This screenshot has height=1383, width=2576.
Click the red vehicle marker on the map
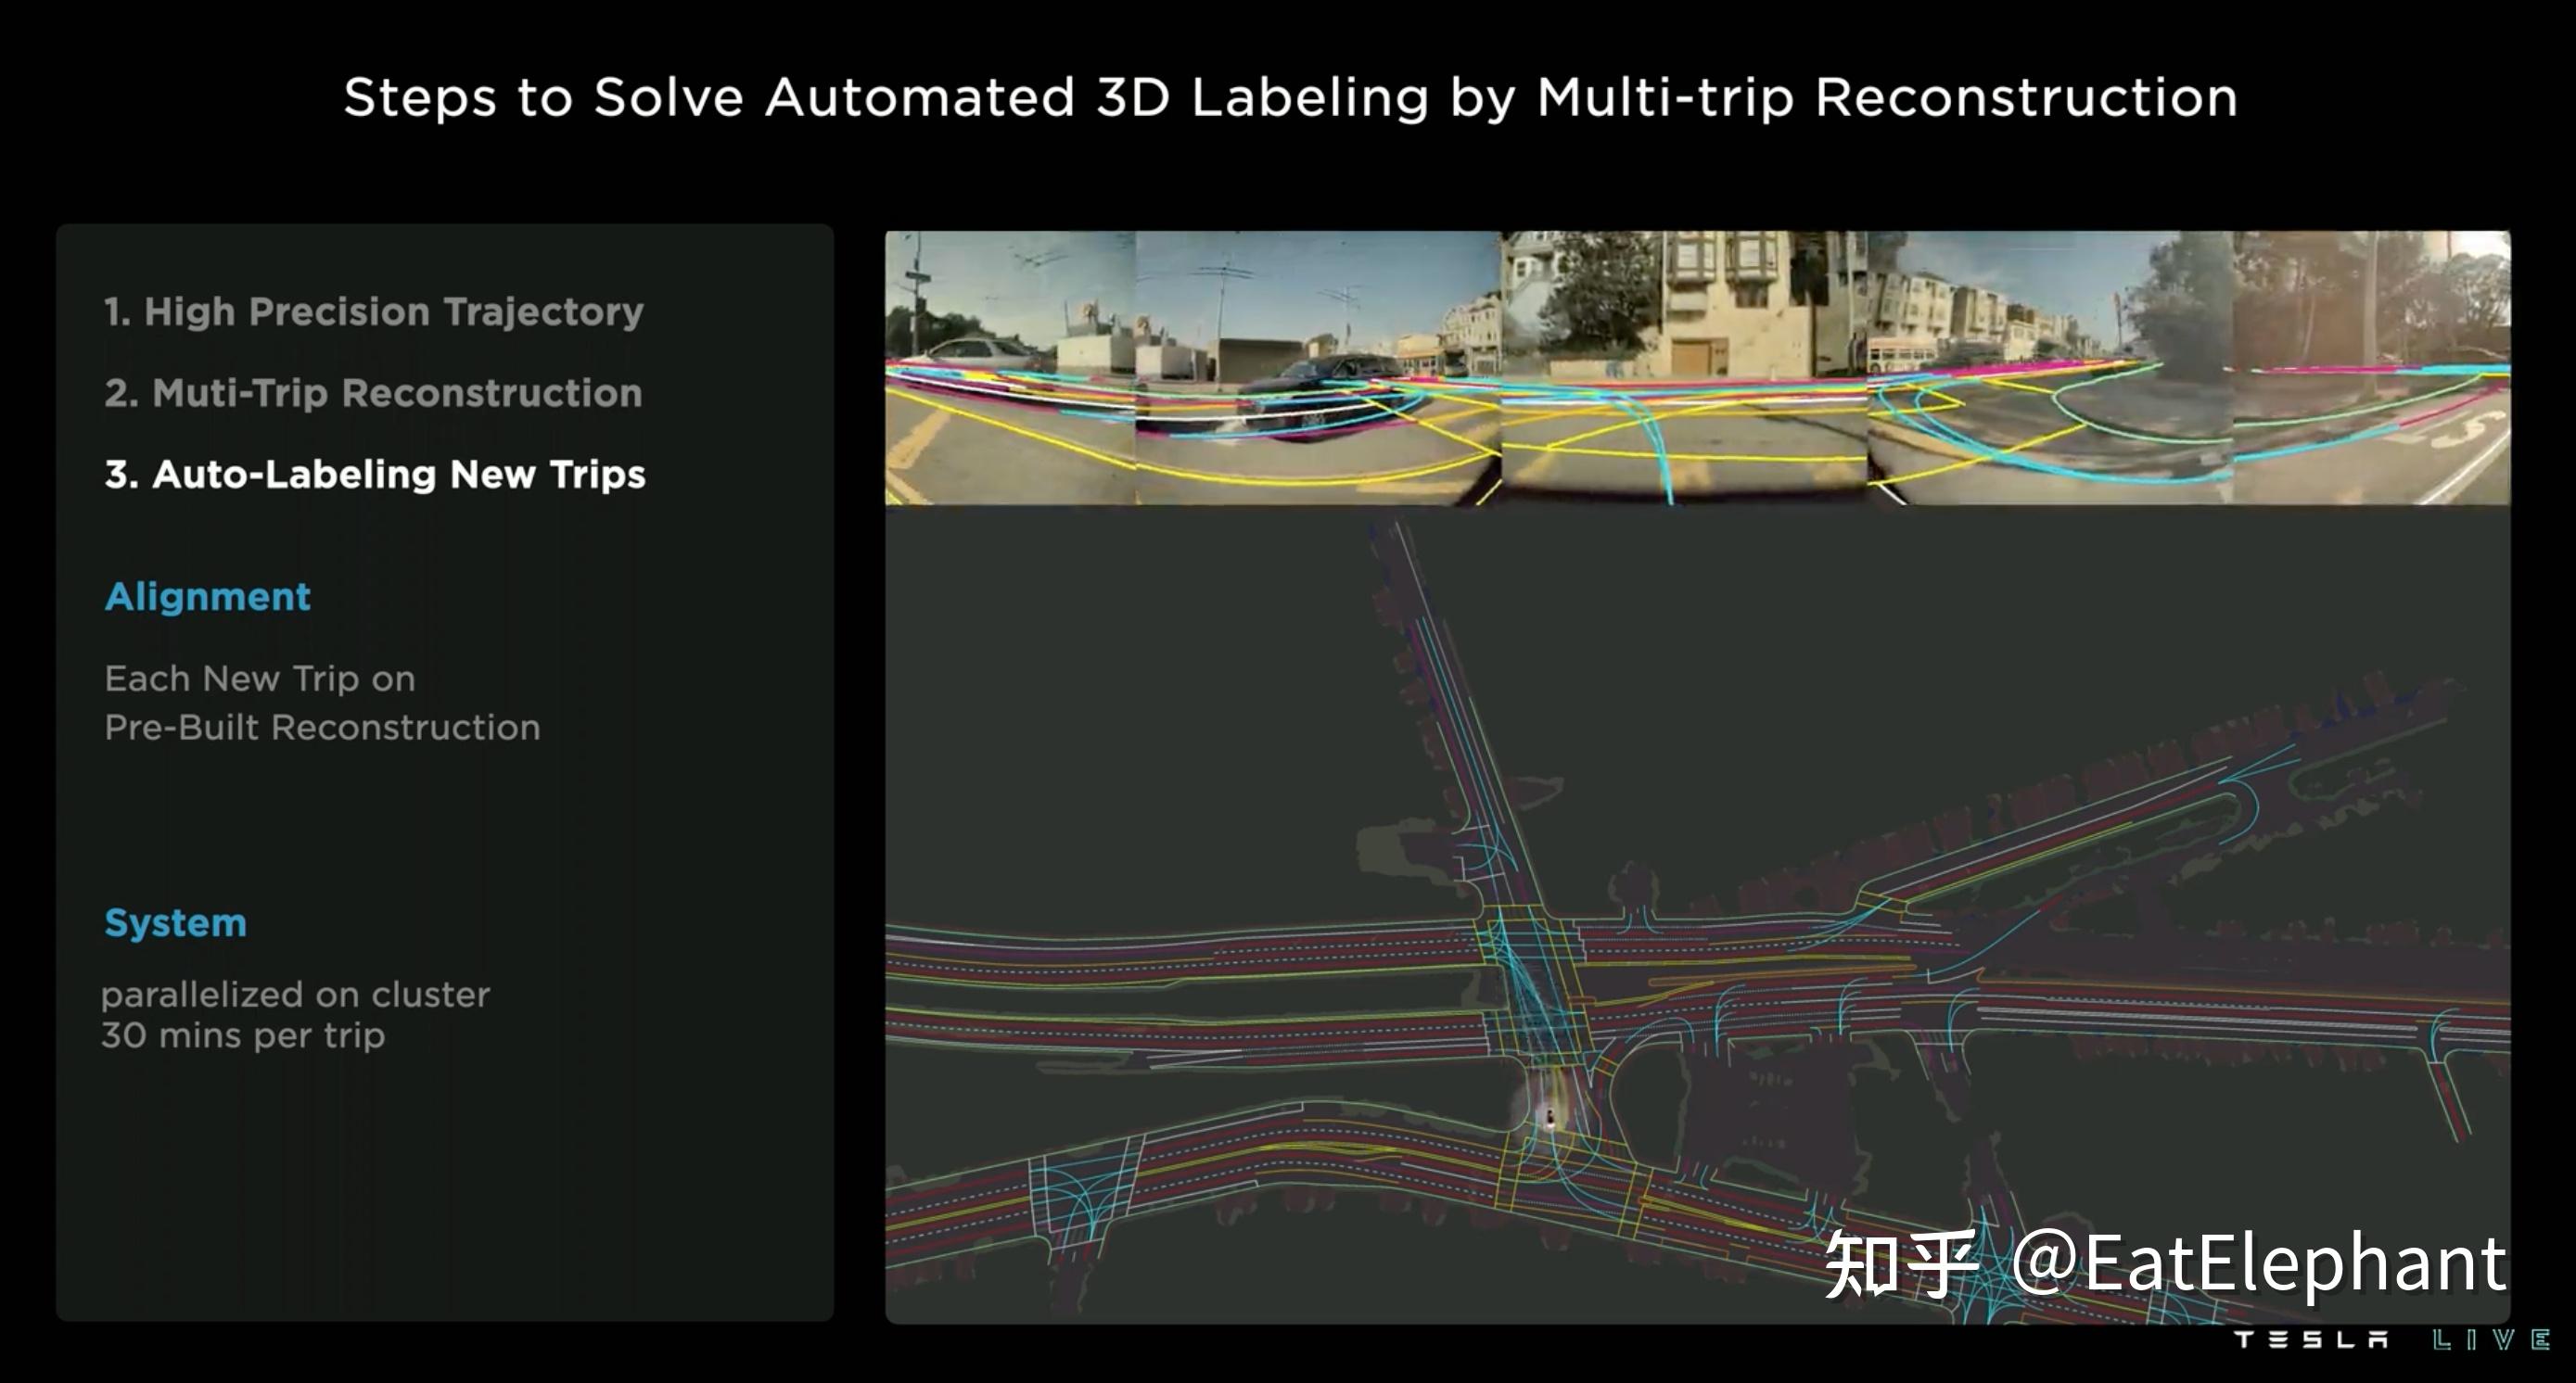coord(1550,1118)
